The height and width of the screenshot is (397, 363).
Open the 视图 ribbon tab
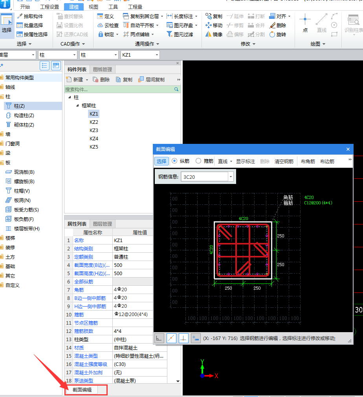point(93,7)
